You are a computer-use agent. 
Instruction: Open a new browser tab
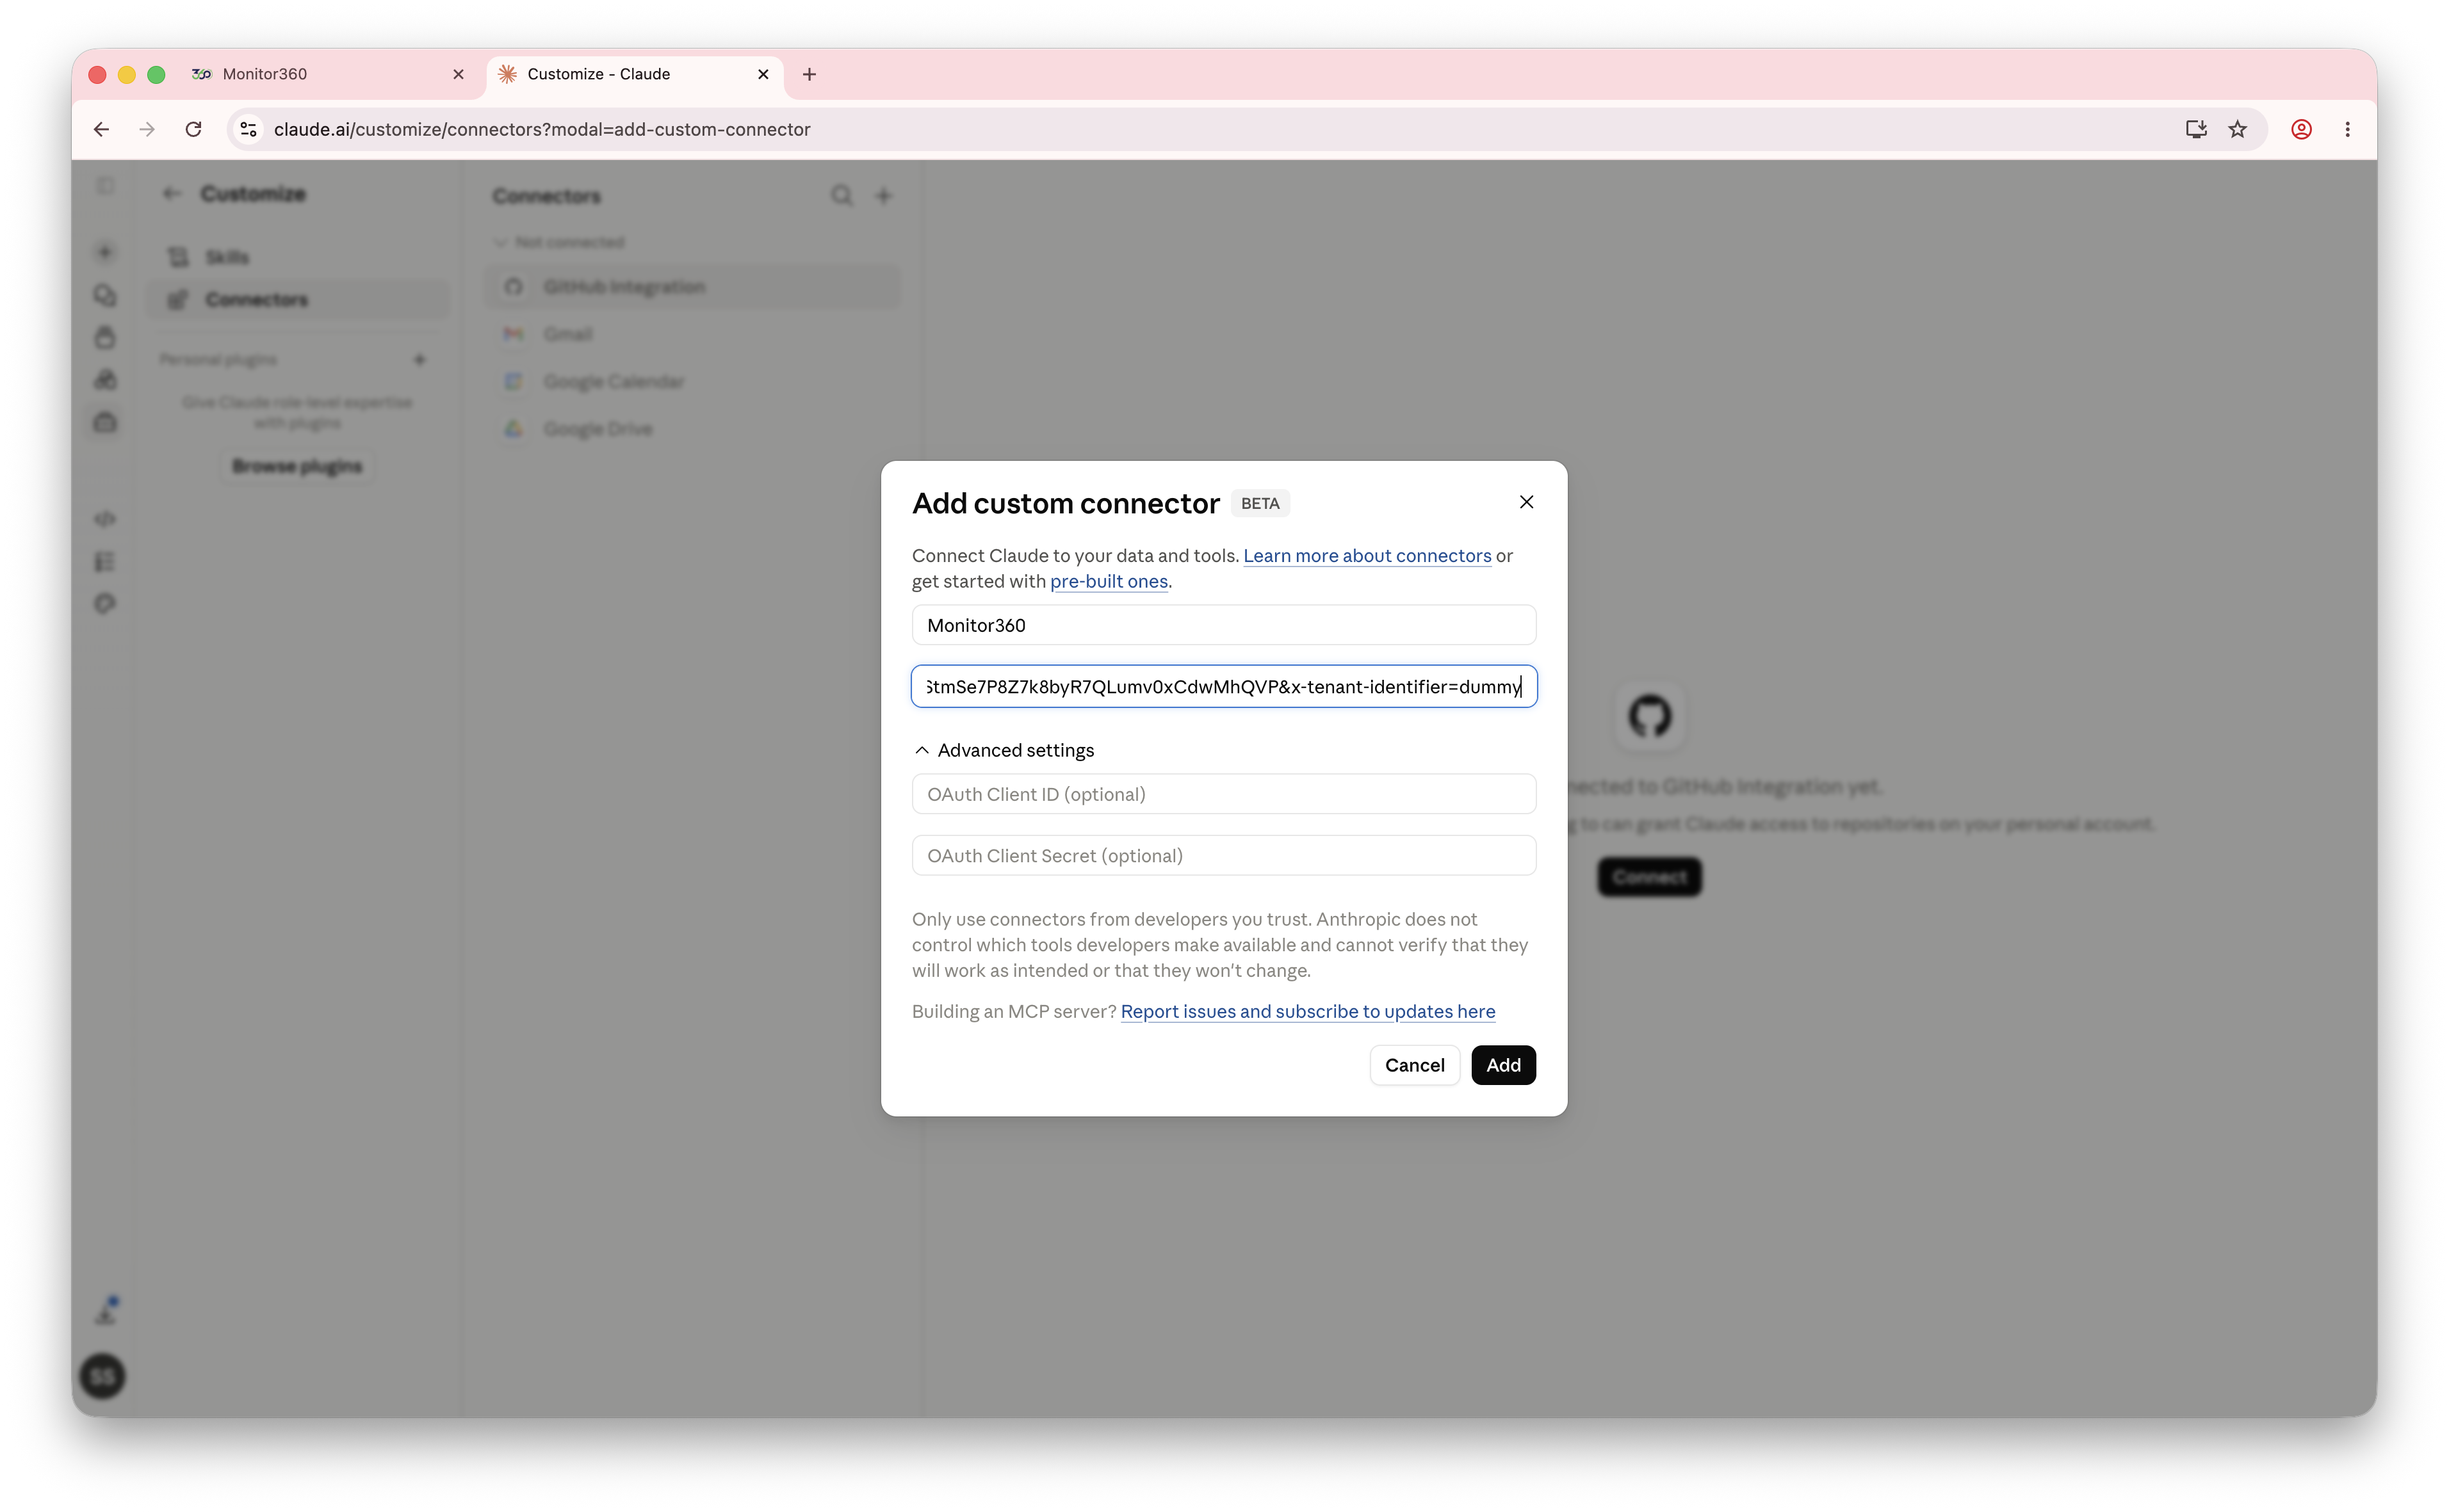(x=808, y=74)
